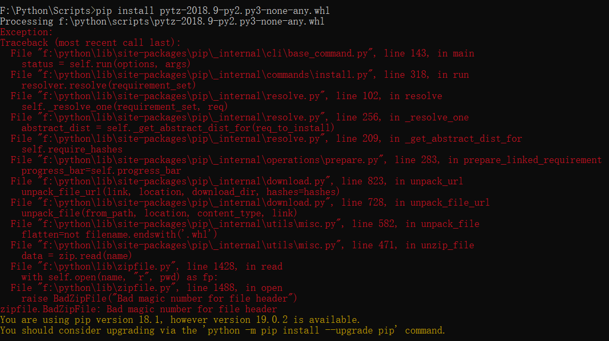
Task: Click 'progress_bar=self.progress_bar' text
Action: 101,171
